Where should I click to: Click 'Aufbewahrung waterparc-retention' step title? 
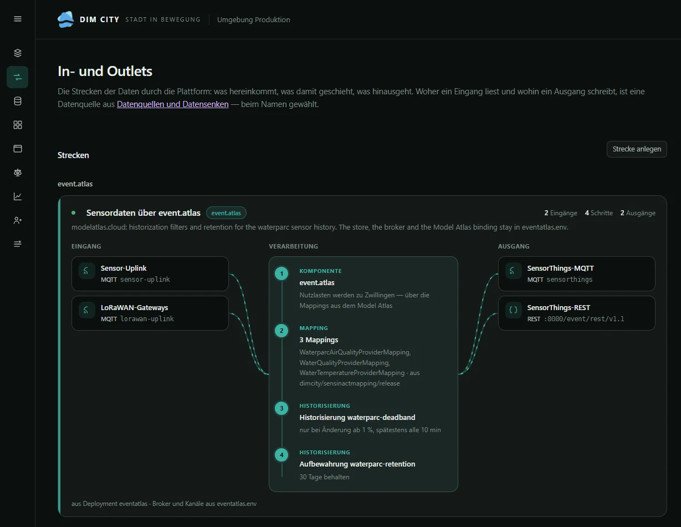(357, 464)
